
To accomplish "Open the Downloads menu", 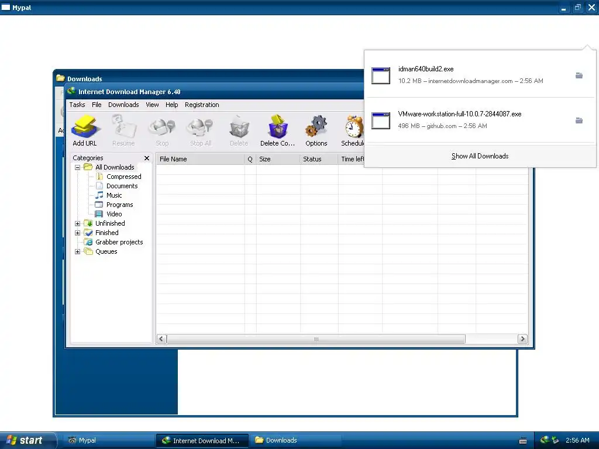I will [123, 105].
